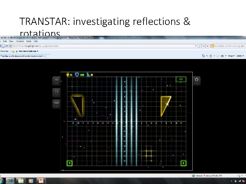Expand the status bar zoom dropdown arrow
This screenshot has height=184, width=246.
[242, 175]
